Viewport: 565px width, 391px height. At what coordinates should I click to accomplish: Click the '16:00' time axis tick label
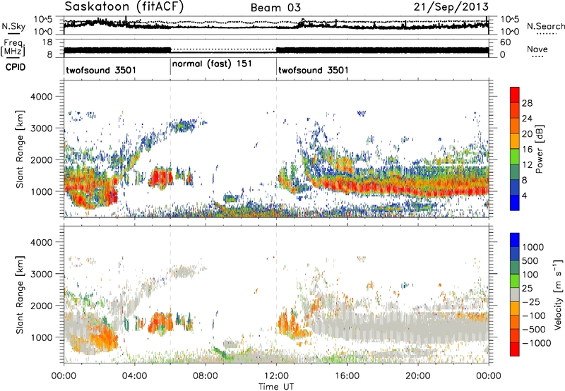(x=347, y=376)
